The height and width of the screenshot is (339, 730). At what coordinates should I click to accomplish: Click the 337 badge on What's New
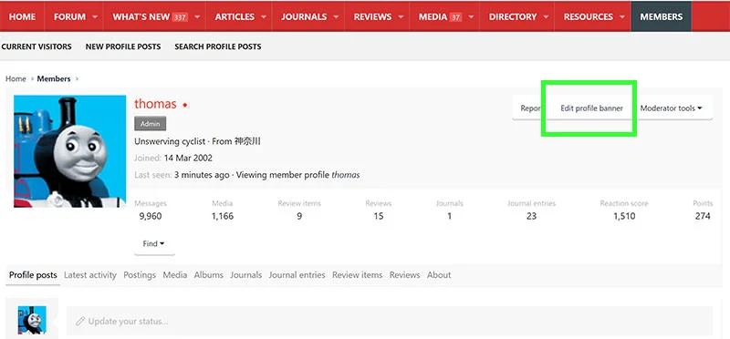[180, 17]
